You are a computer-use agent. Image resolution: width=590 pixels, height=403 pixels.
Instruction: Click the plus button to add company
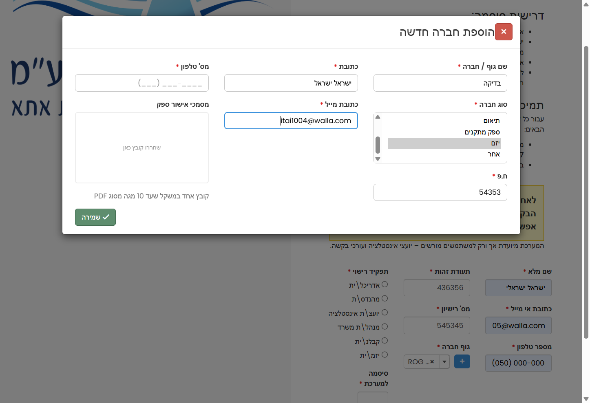point(462,361)
